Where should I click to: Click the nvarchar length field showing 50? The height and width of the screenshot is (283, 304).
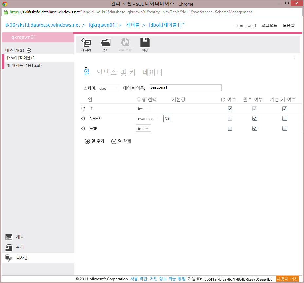pos(167,119)
